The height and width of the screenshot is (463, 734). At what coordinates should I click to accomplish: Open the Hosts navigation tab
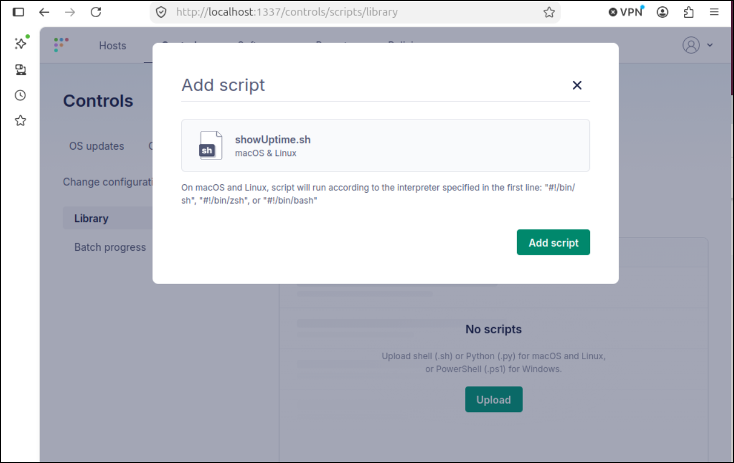point(112,45)
